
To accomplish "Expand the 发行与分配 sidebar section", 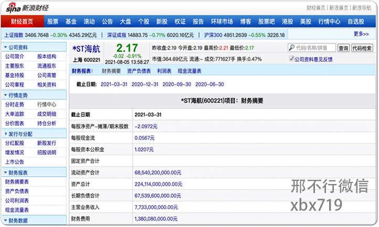I will tap(6, 134).
